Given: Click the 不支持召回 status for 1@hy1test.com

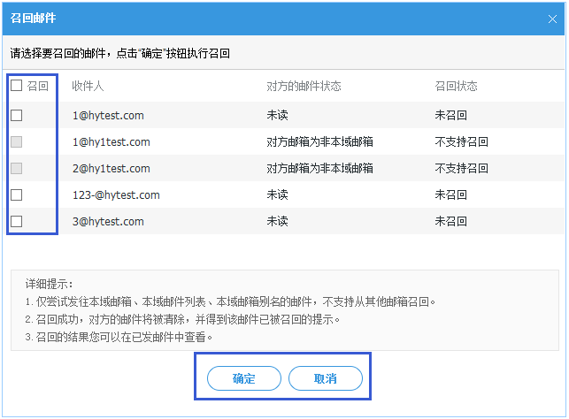Looking at the screenshot, I should tap(461, 141).
